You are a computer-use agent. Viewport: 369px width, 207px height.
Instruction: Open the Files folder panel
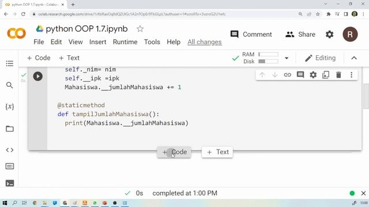9,129
